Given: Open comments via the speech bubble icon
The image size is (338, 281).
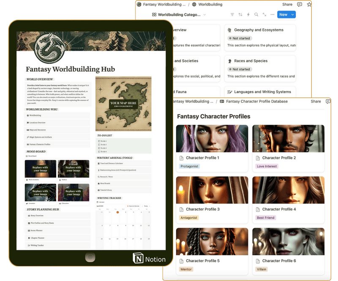Looking at the screenshot, I should click(299, 4).
